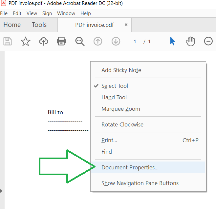Click the star bookmark icon
The height and width of the screenshot is (209, 216).
click(26, 41)
